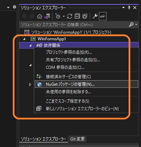
Task: Close the Solution Explorer panel
Action: click(x=135, y=8)
